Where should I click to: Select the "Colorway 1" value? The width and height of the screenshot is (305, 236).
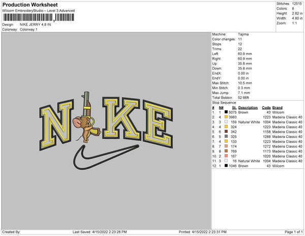[28, 29]
